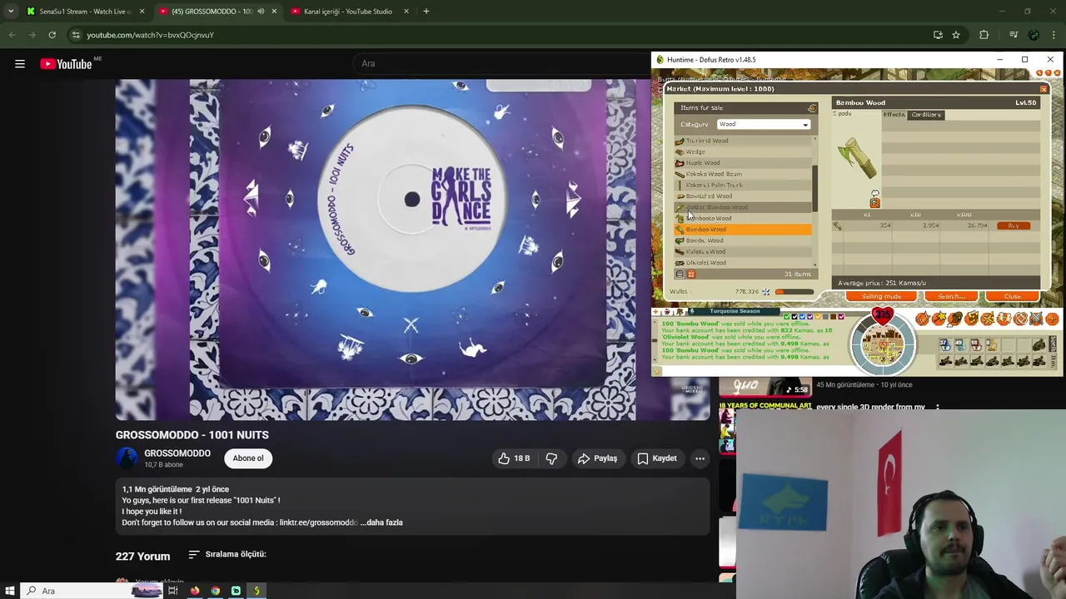Reload the page in Chrome
The width and height of the screenshot is (1066, 599).
[52, 35]
